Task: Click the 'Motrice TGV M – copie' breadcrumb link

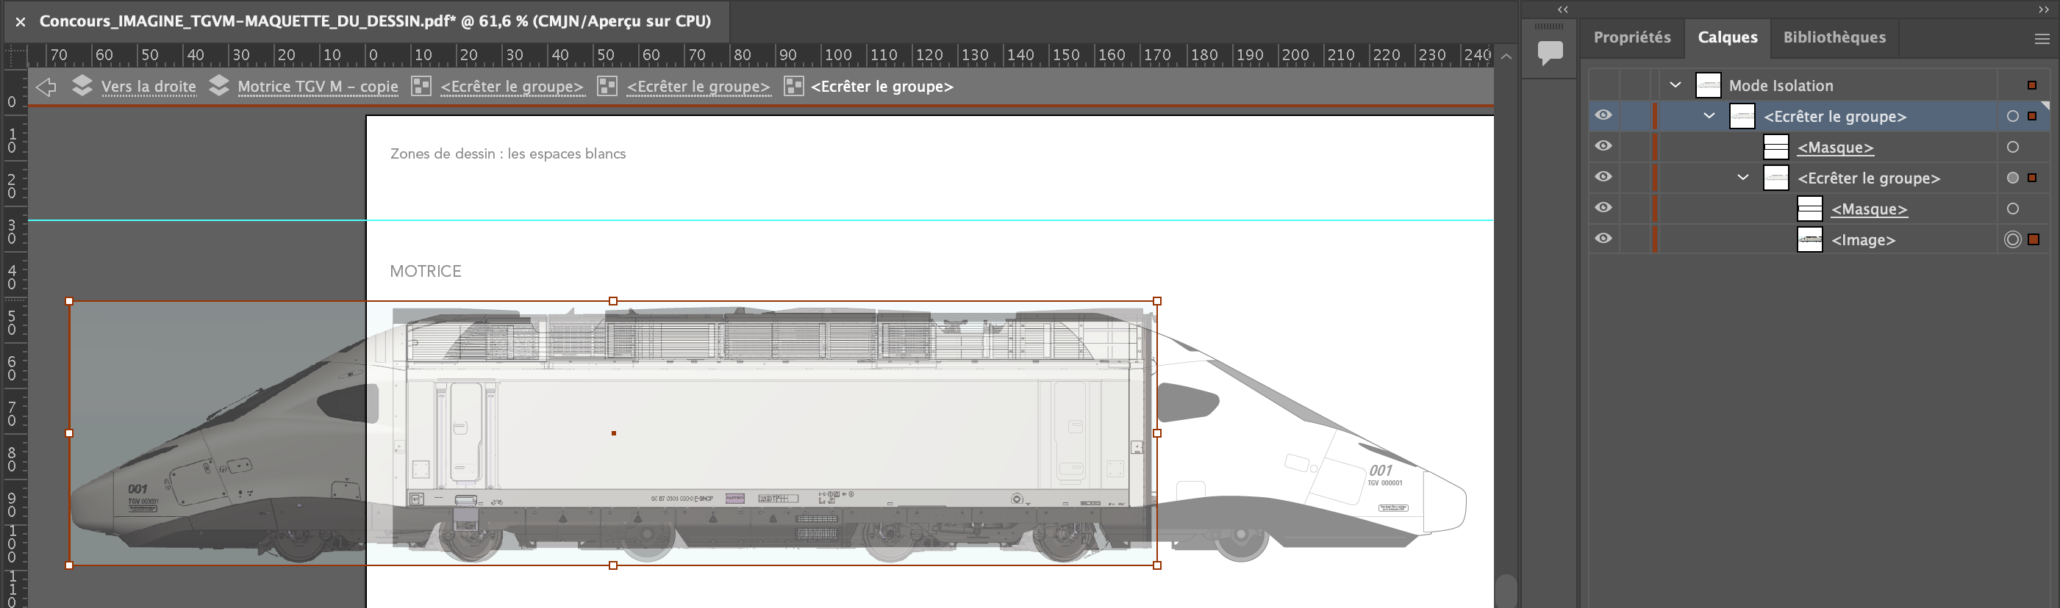Action: click(318, 87)
